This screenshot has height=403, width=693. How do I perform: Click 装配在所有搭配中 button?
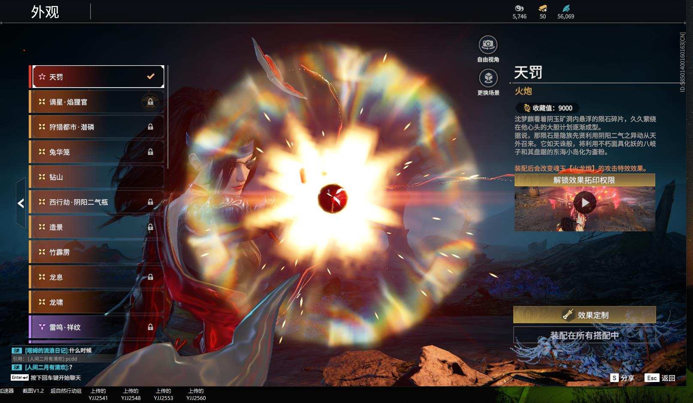click(x=585, y=335)
